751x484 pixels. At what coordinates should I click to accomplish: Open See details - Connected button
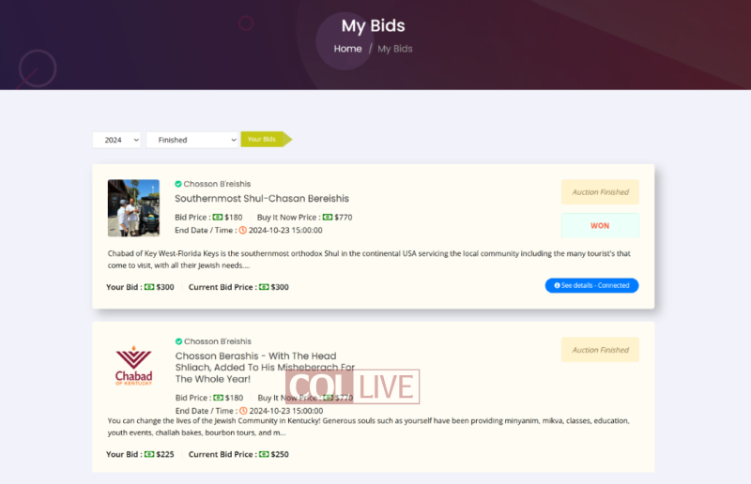click(x=591, y=285)
